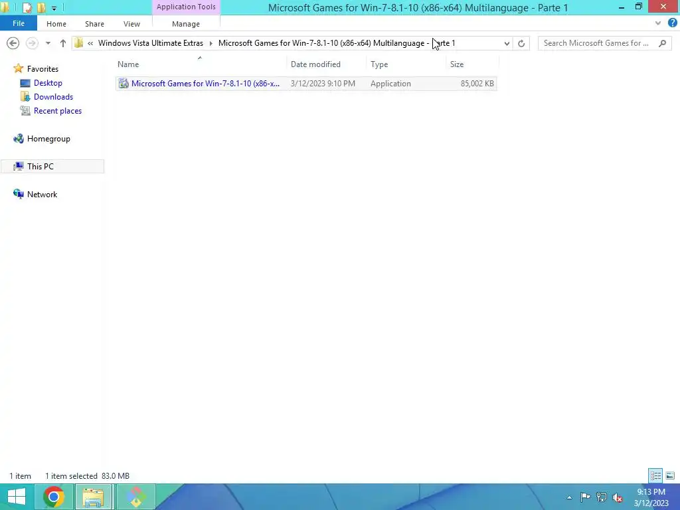Click the Windows Vista Ultimate Extras breadcrumb
The image size is (680, 510).
click(x=151, y=43)
